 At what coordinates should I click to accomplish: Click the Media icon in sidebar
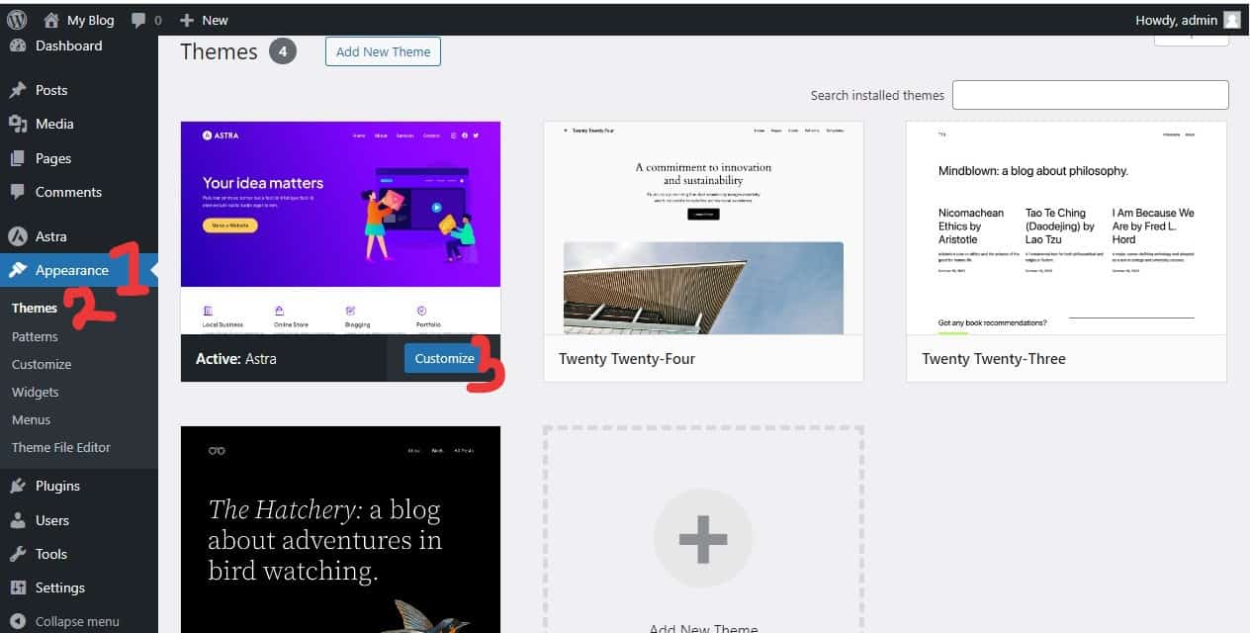[18, 124]
